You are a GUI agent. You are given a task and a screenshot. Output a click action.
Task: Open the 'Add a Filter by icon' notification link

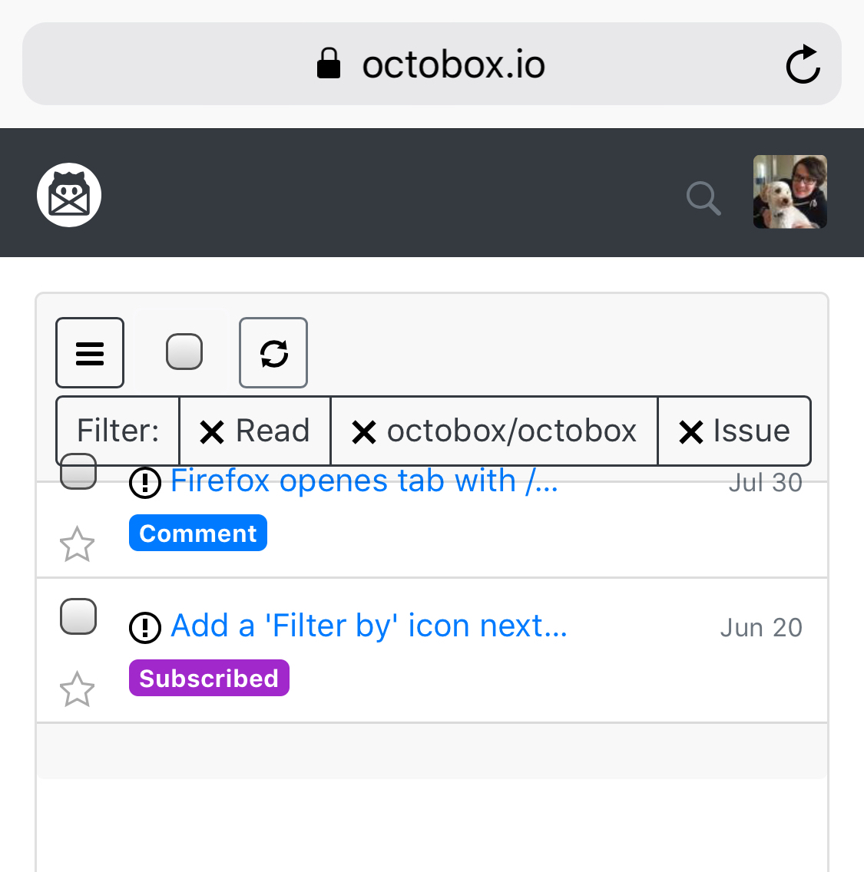(368, 625)
